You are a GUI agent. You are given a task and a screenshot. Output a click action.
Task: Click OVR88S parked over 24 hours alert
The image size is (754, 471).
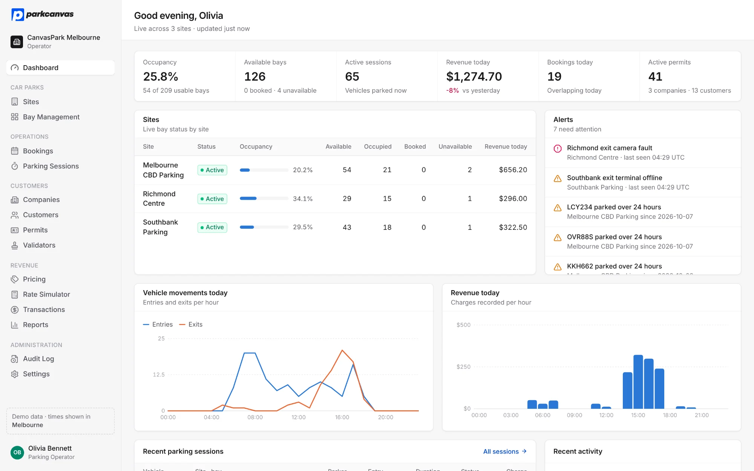click(643, 242)
